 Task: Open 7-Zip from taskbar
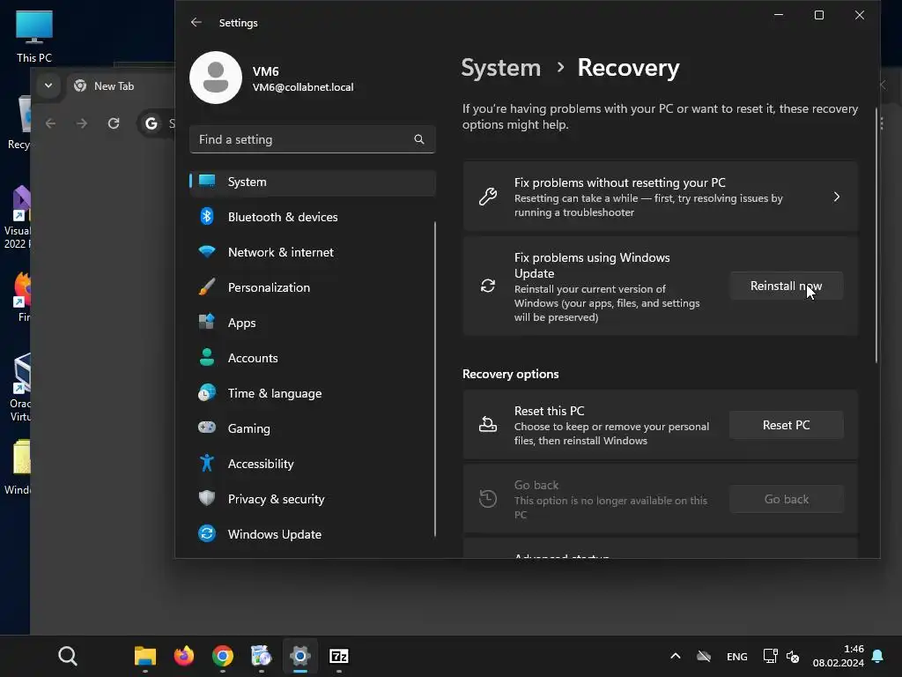point(339,656)
